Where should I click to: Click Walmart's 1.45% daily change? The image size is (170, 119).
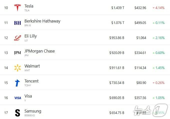(158, 68)
